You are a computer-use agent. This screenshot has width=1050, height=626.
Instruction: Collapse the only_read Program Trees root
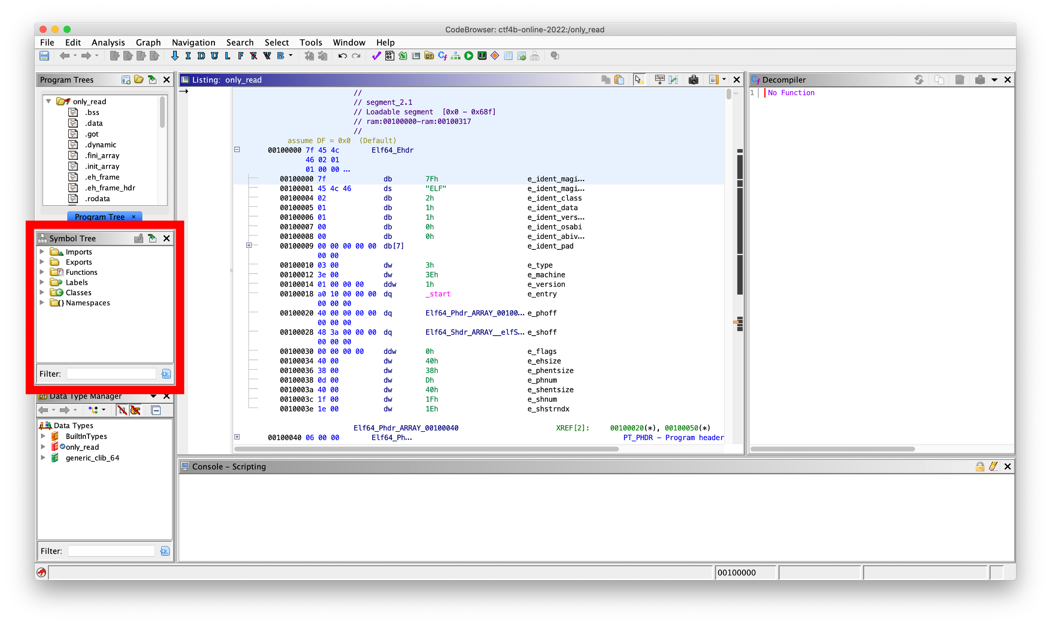point(49,101)
